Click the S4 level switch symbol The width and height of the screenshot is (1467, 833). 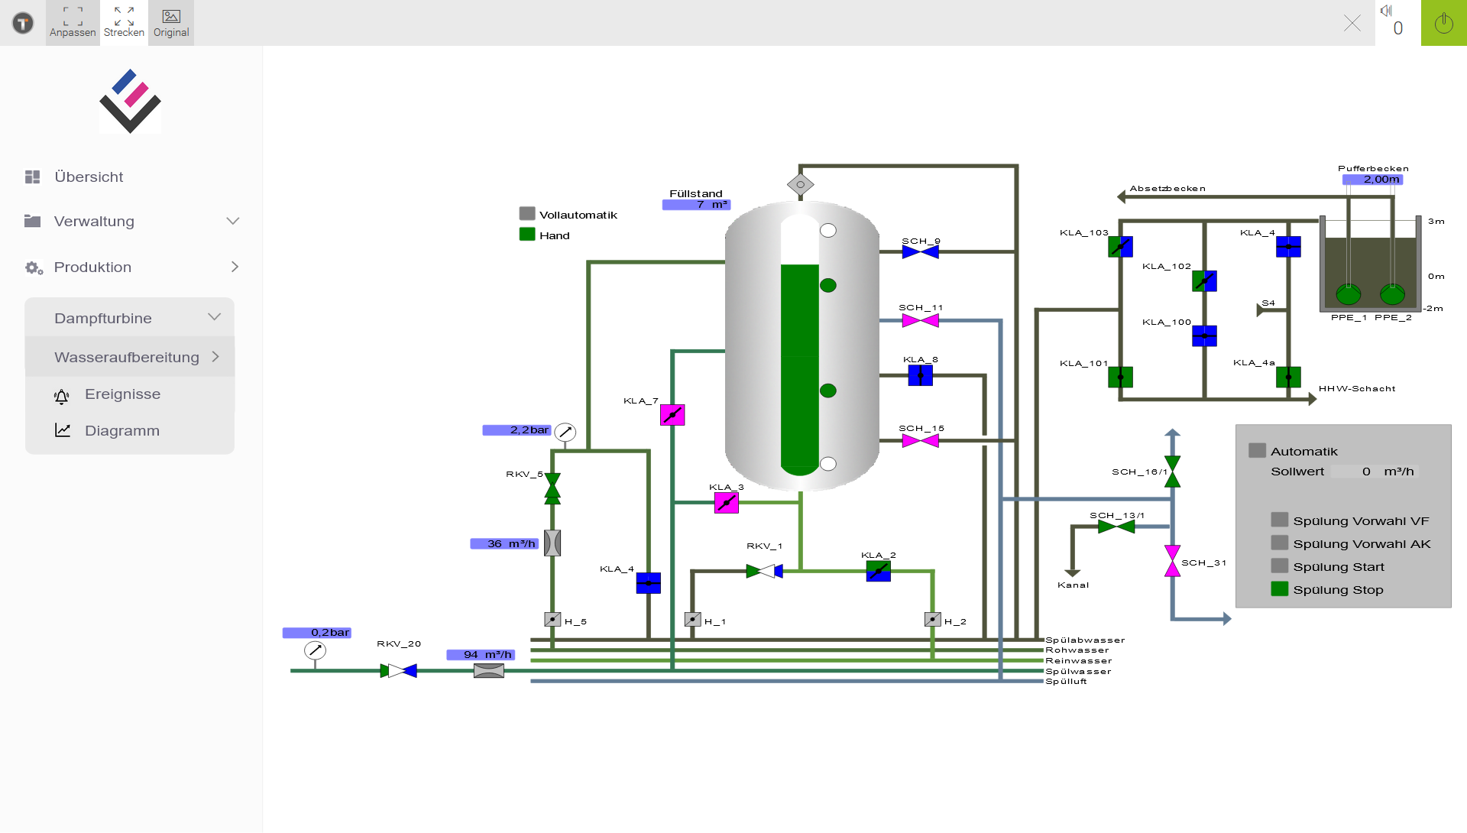coord(1261,310)
